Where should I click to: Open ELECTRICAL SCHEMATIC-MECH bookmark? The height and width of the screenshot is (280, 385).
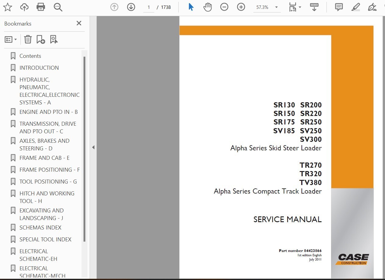click(x=42, y=272)
